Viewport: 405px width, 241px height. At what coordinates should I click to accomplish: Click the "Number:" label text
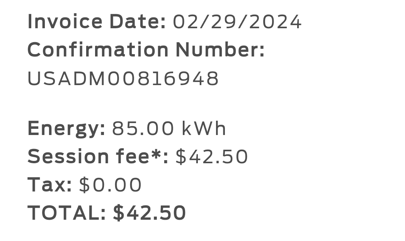pyautogui.click(x=220, y=50)
